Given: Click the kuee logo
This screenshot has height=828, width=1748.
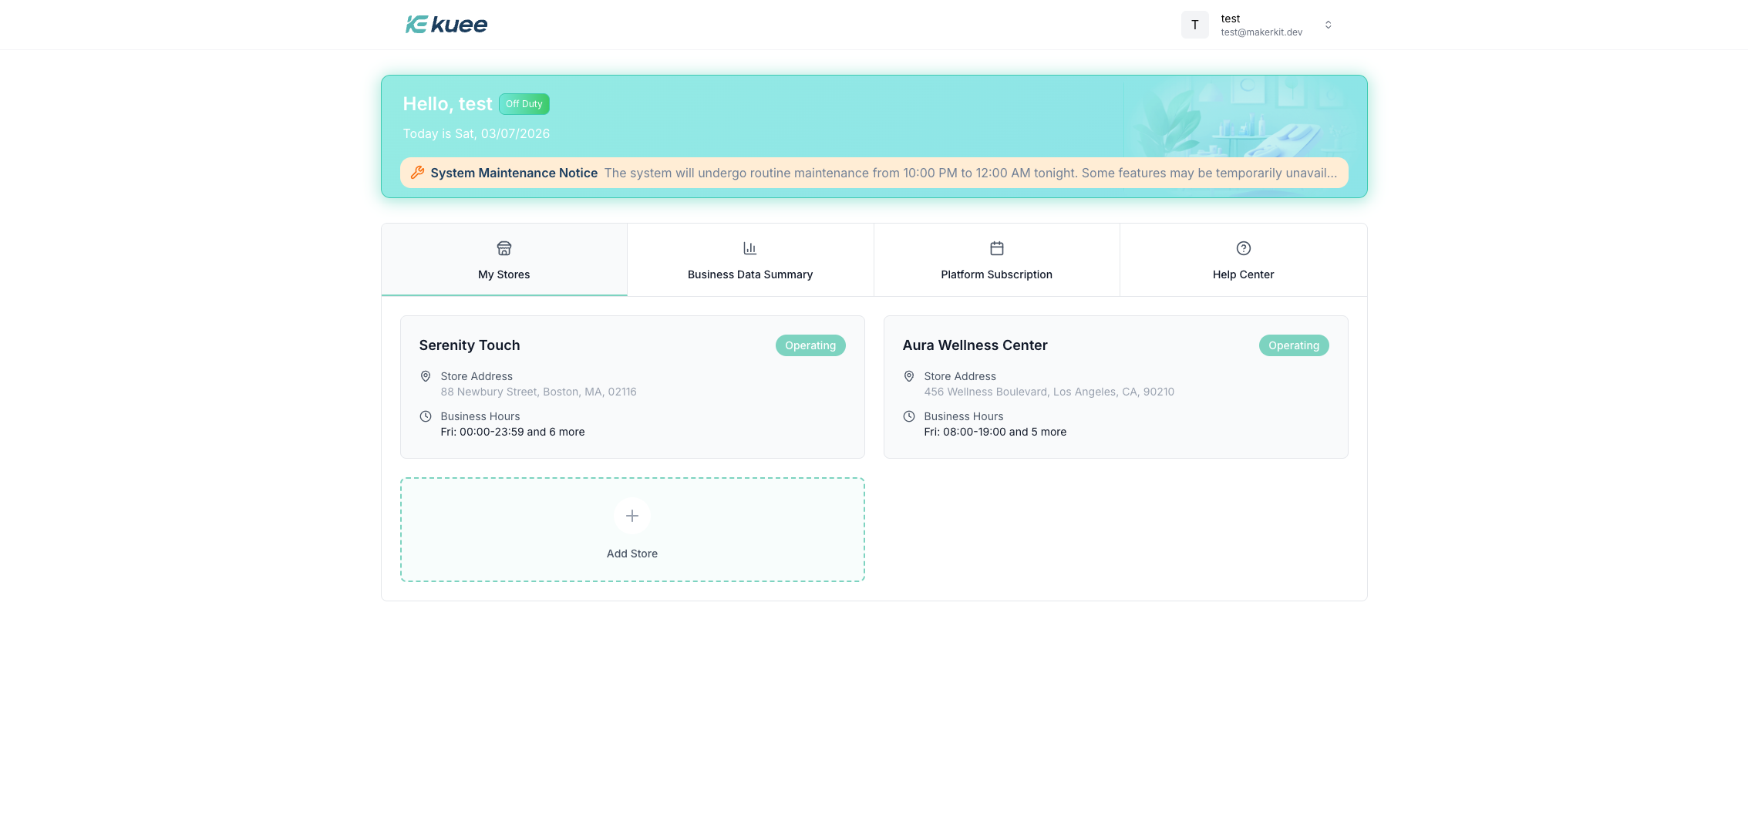Looking at the screenshot, I should coord(446,25).
